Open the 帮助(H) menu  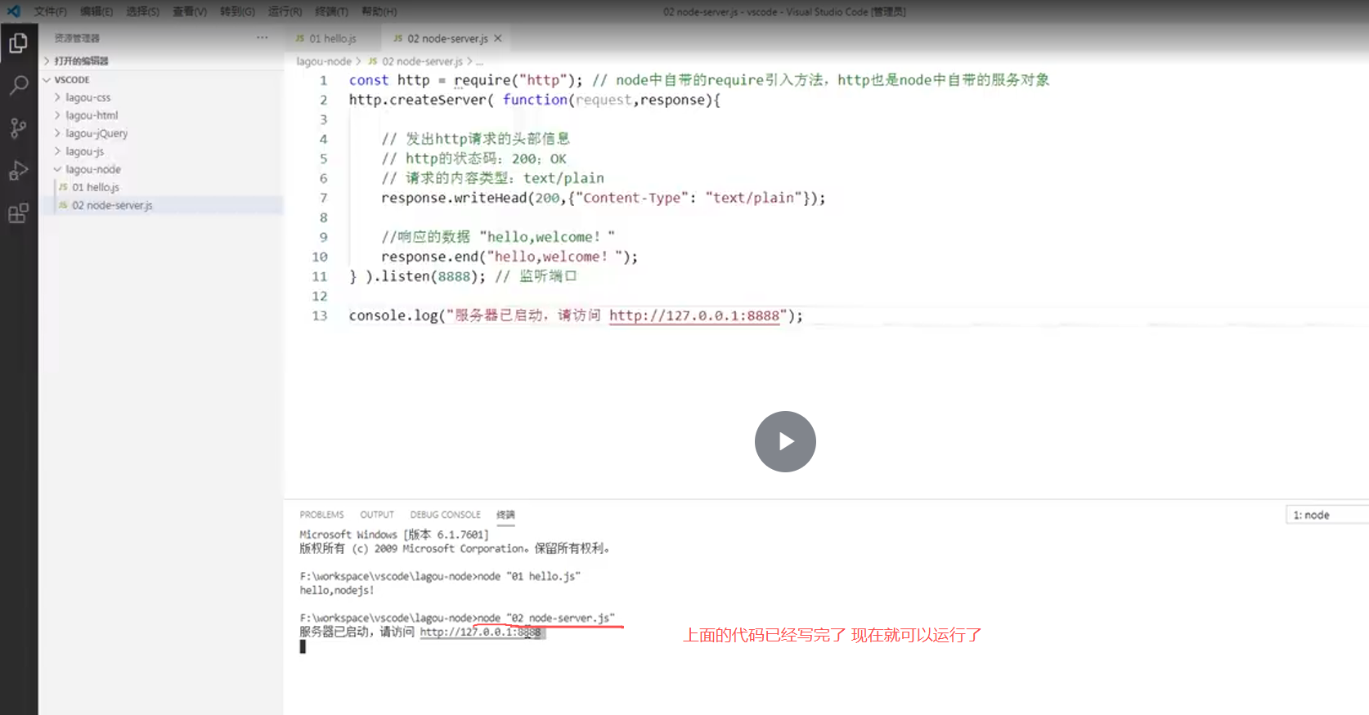point(379,11)
